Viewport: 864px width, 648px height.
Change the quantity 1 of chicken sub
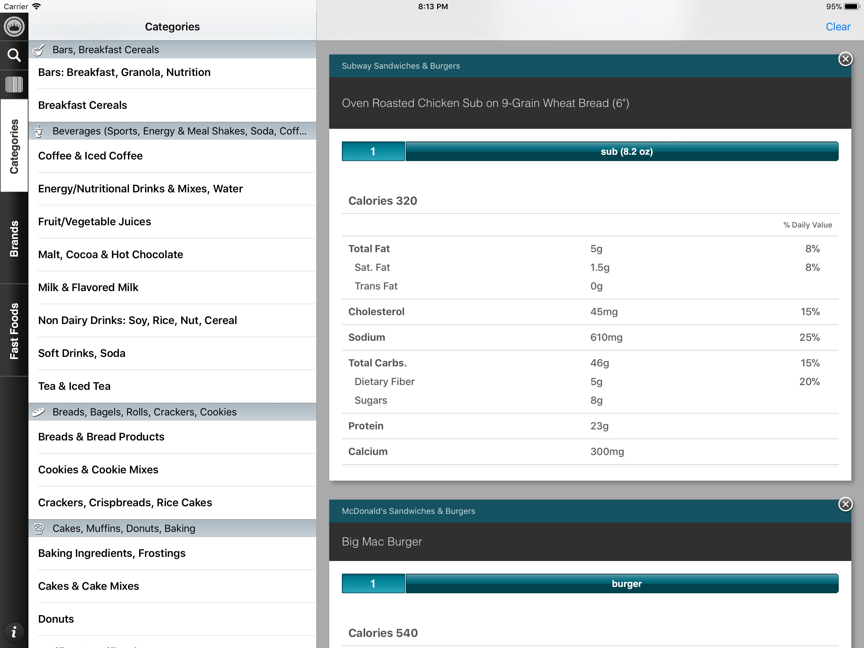pyautogui.click(x=373, y=151)
